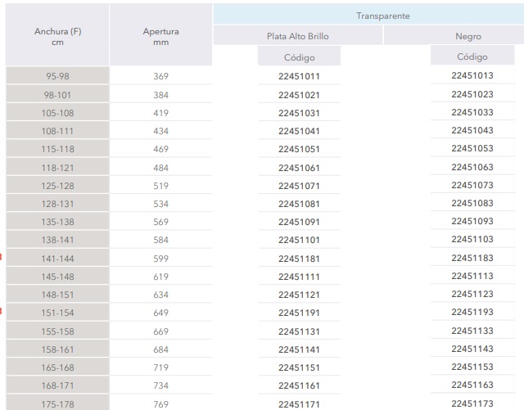Select width cell 155-158
Screen dimensions: 524x410
pyautogui.click(x=57, y=331)
